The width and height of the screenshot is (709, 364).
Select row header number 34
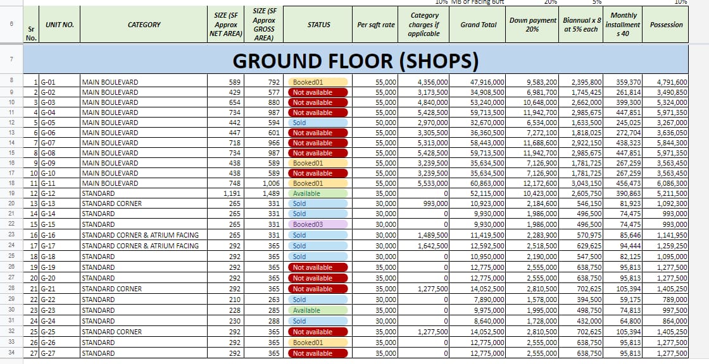pyautogui.click(x=11, y=353)
